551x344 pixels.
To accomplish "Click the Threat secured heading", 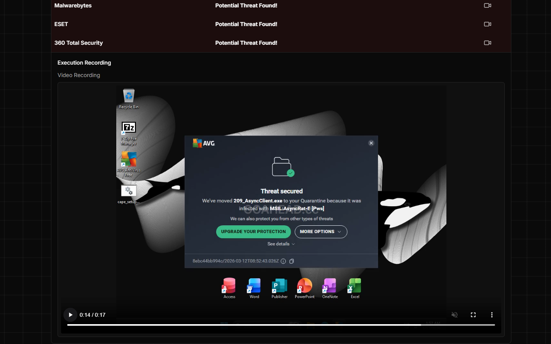I will [x=282, y=191].
